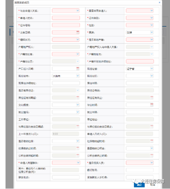
Task: Click calendar icon beside 毕业时间
Action: pos(152,105)
